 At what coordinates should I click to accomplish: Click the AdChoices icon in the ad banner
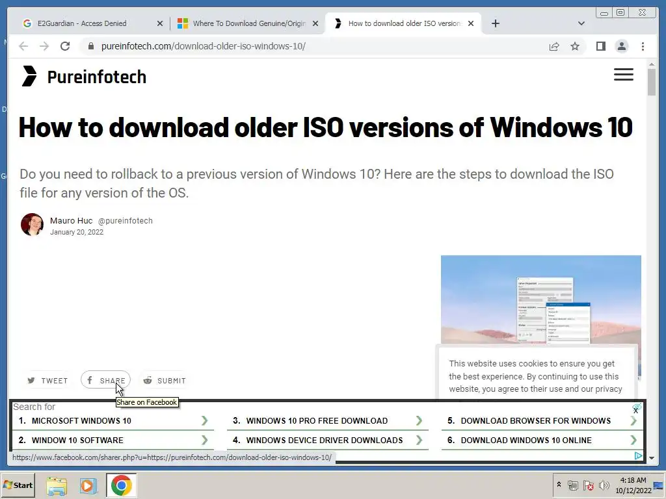(638, 455)
